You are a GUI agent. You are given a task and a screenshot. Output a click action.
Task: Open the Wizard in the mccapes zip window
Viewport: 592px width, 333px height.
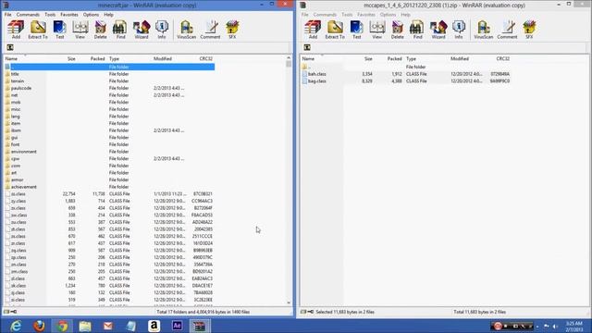tap(438, 30)
